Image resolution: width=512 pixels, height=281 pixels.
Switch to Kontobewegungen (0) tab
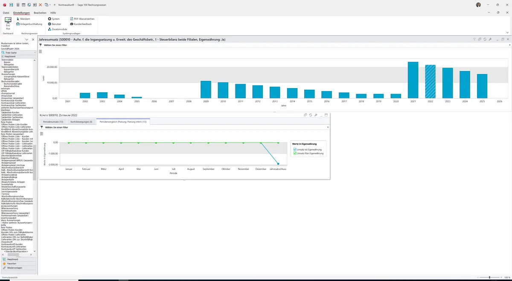pos(81,122)
